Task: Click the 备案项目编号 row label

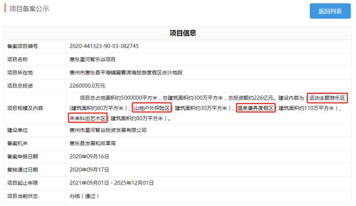Action: point(22,46)
